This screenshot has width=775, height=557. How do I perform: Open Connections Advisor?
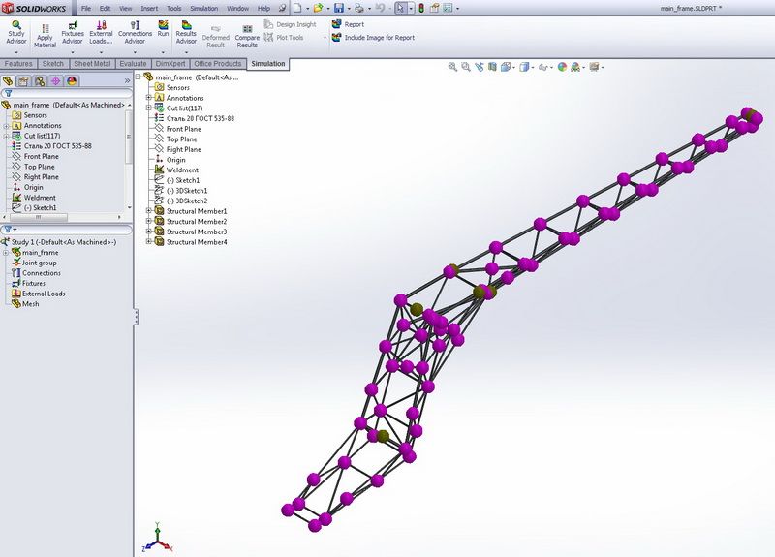135,33
